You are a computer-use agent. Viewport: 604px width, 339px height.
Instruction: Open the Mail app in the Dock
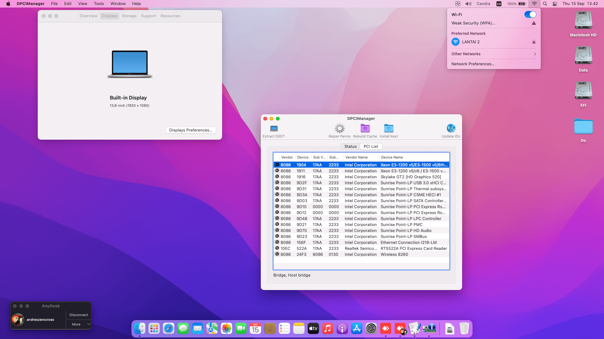pyautogui.click(x=198, y=329)
